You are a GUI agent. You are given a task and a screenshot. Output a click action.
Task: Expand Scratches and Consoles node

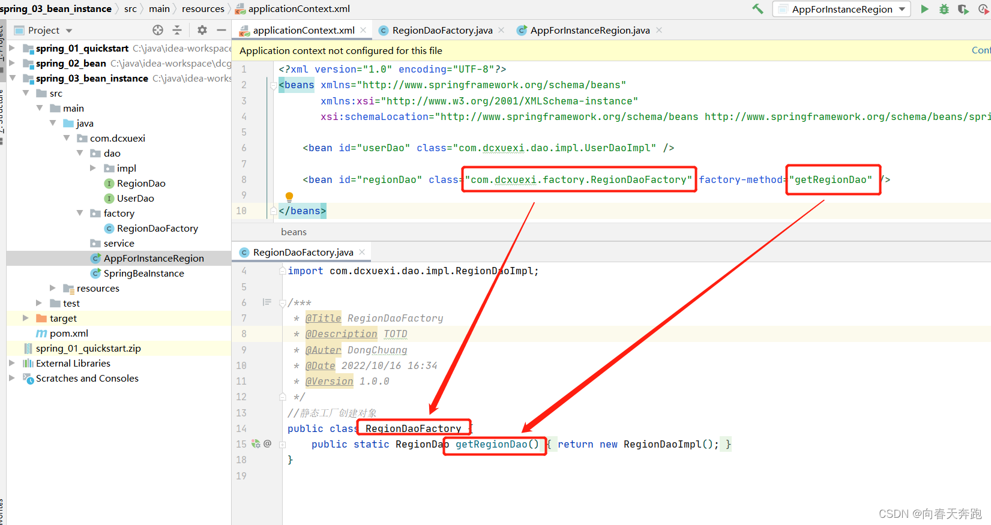tap(12, 378)
